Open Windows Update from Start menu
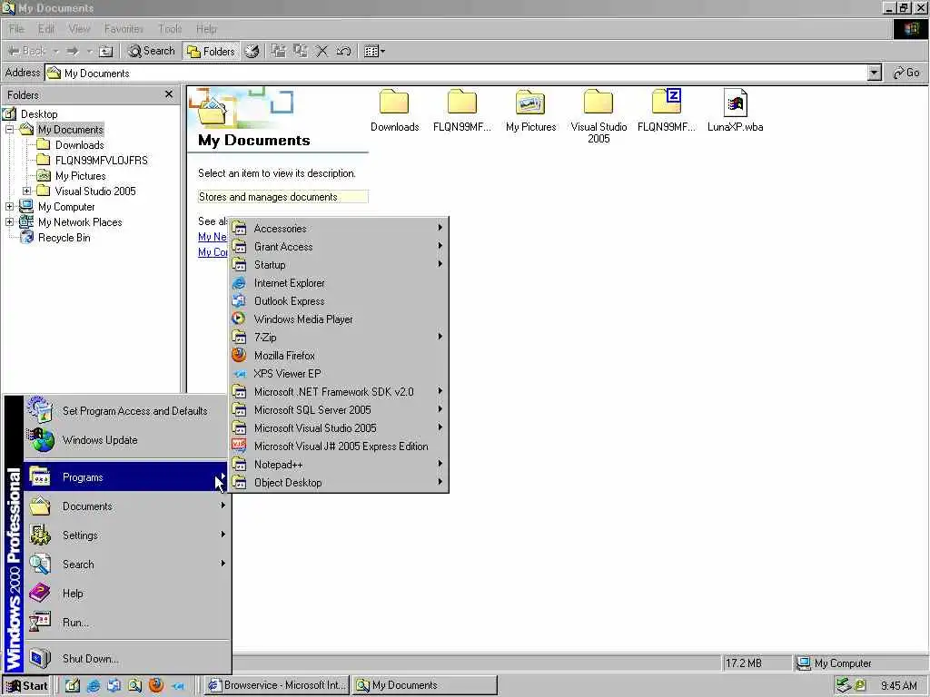 pyautogui.click(x=125, y=440)
